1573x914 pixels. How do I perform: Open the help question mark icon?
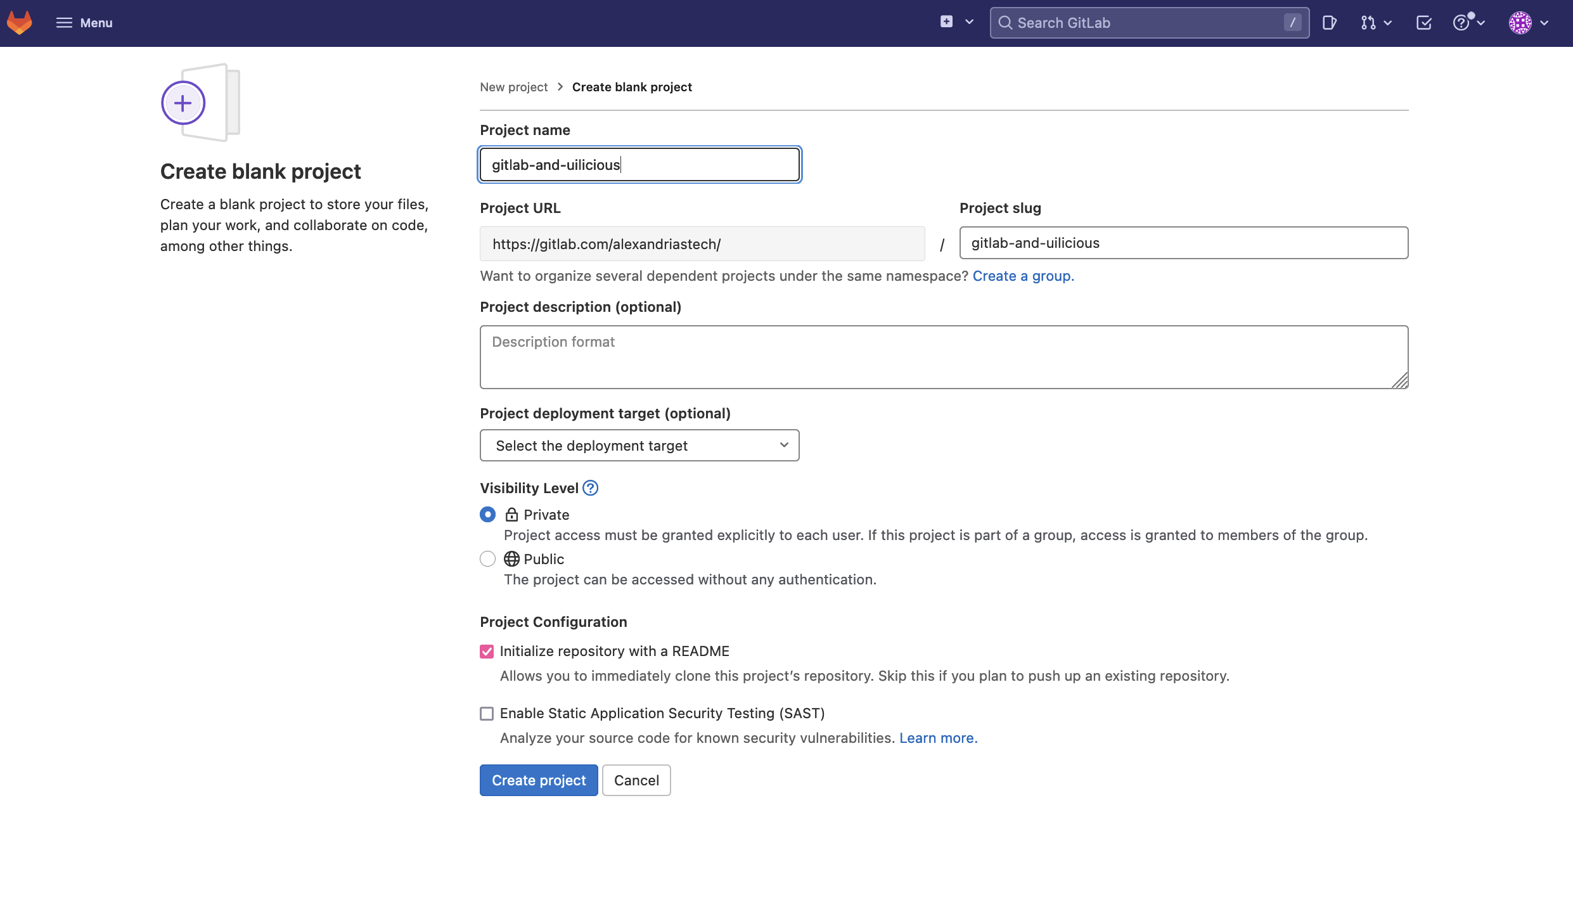pyautogui.click(x=1463, y=22)
